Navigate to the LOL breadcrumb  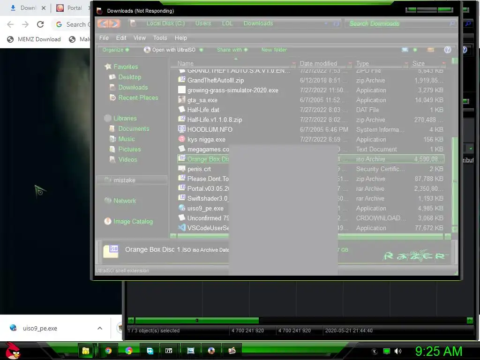point(227,23)
